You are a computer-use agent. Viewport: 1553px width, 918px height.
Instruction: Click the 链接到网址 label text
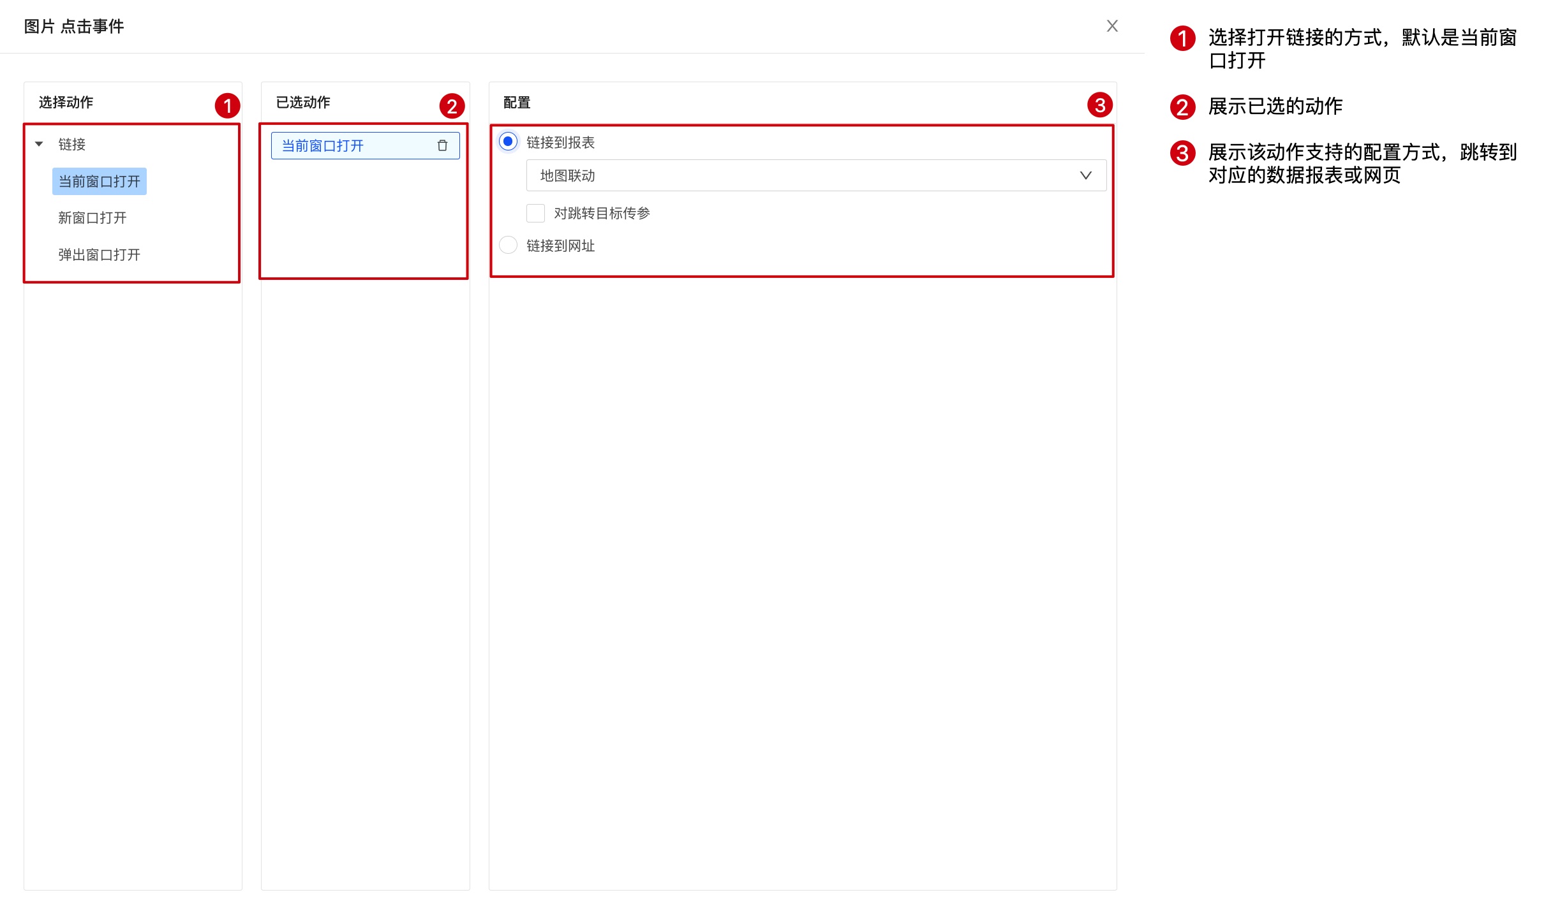click(561, 245)
